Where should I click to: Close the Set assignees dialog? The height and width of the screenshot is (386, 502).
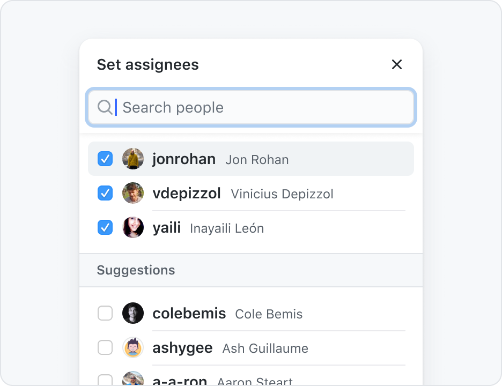397,64
